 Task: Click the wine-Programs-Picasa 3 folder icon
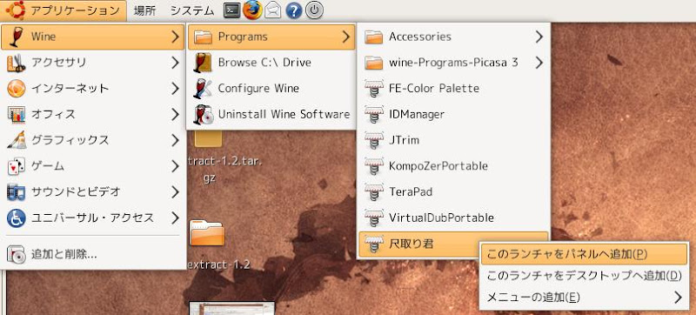coord(374,63)
